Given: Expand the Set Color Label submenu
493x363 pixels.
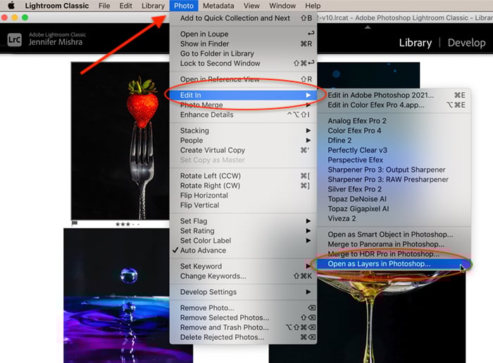Looking at the screenshot, I should pos(243,241).
